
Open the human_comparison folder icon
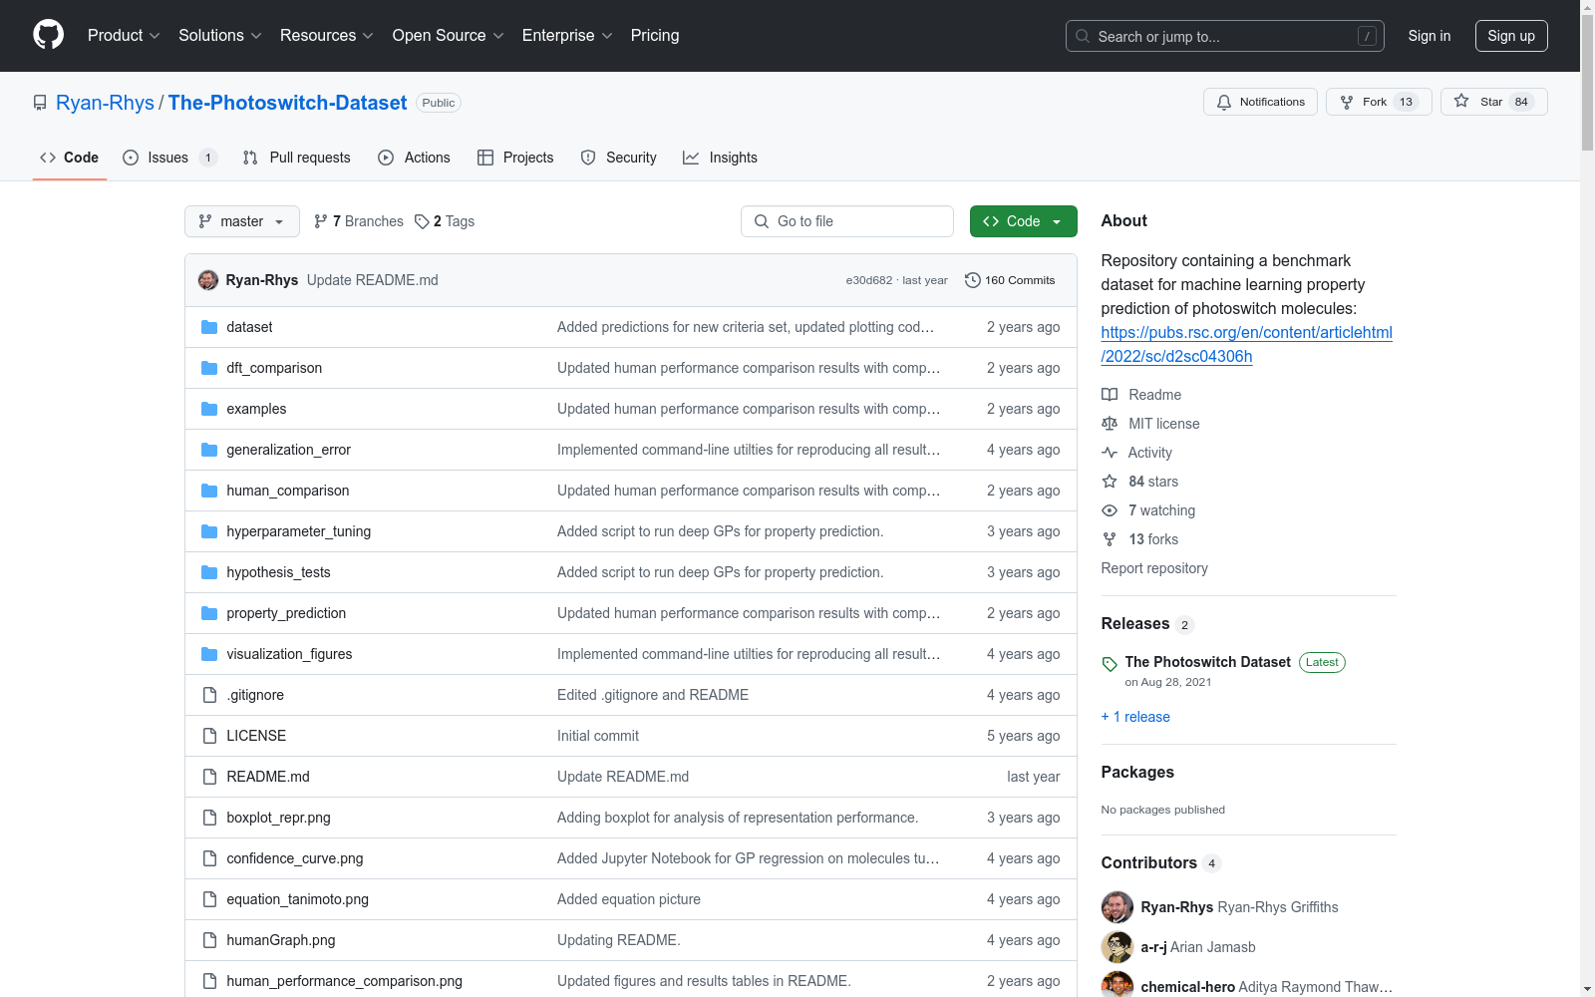pyautogui.click(x=209, y=491)
